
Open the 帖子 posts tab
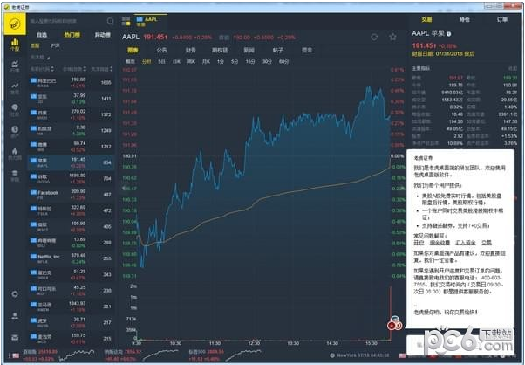coord(277,51)
